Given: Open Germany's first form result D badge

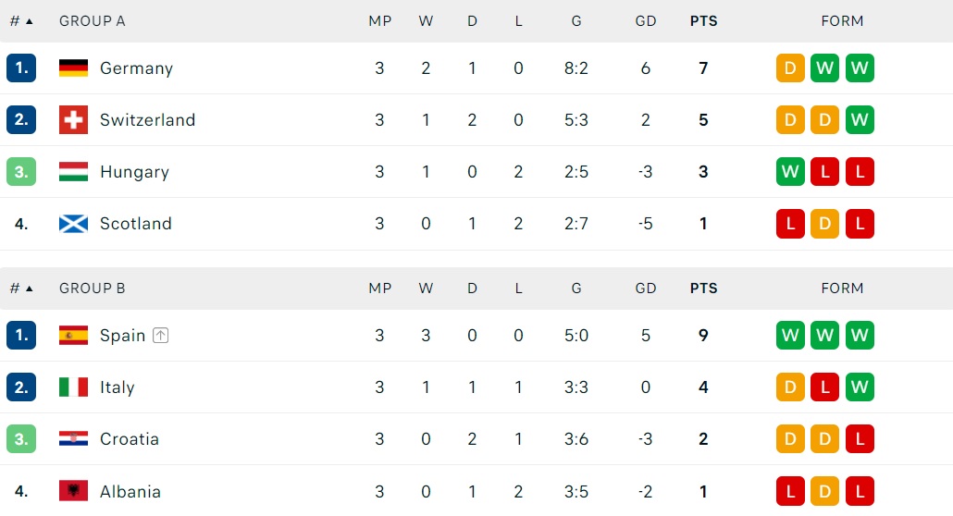Looking at the screenshot, I should [790, 68].
